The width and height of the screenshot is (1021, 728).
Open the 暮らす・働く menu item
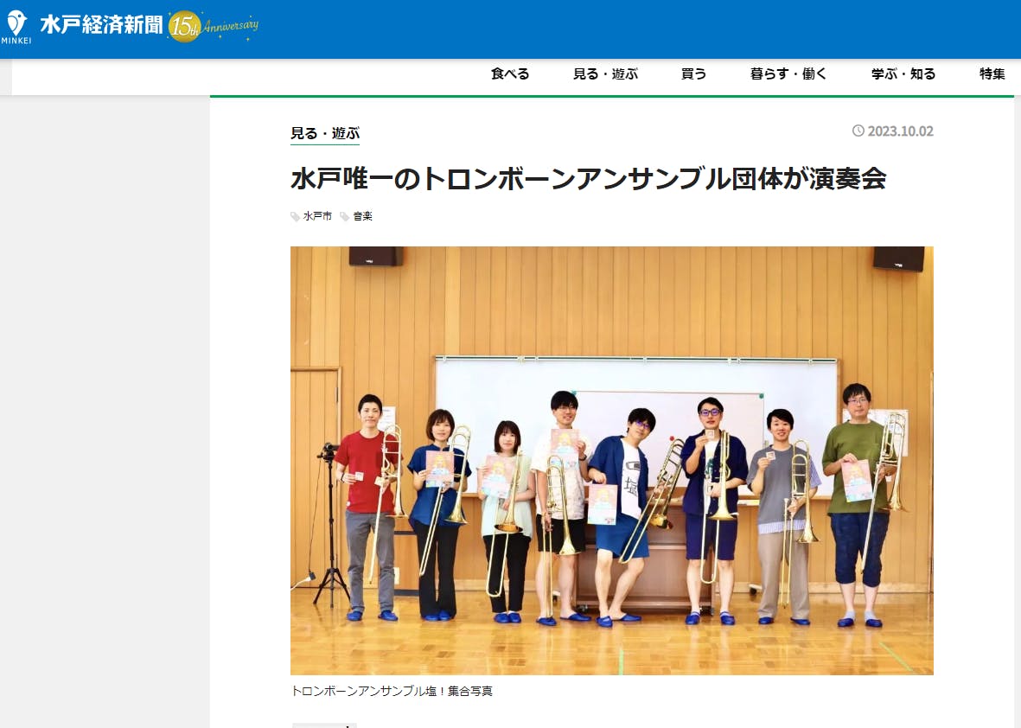pos(788,74)
